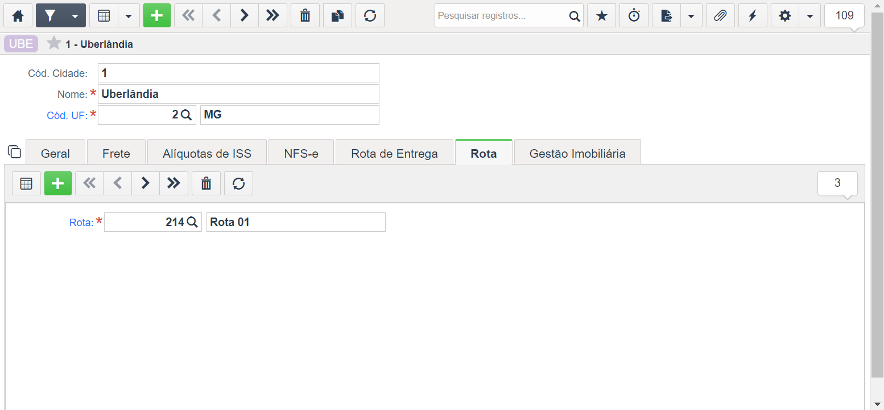
Task: Follow the Rota label link
Action: (81, 223)
